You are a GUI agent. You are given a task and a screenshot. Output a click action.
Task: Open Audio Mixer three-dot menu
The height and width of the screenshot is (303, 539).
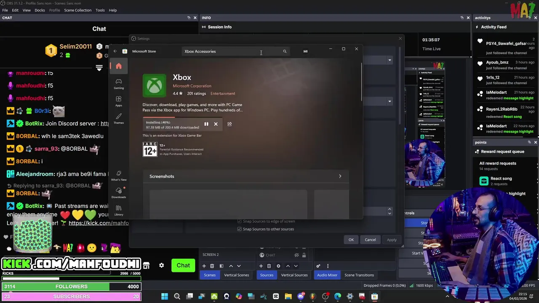[328, 266]
